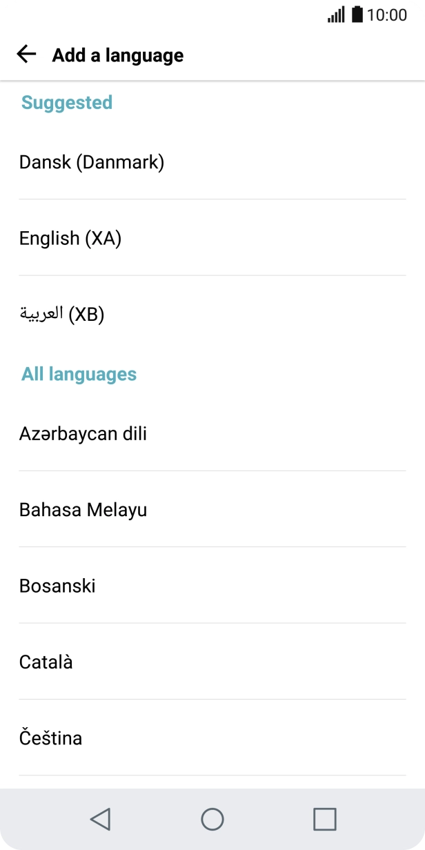The height and width of the screenshot is (850, 425).
Task: Tap the All languages section header
Action: pyautogui.click(x=79, y=374)
